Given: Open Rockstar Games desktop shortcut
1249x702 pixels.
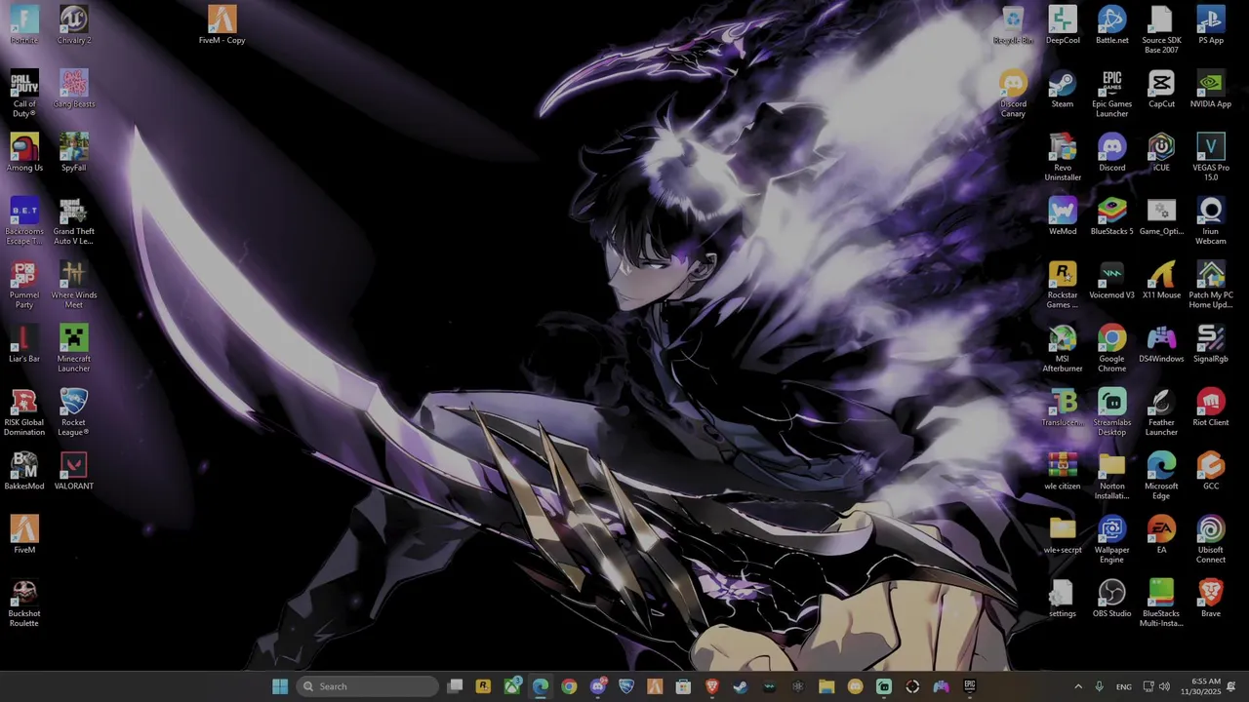Looking at the screenshot, I should click(1063, 284).
